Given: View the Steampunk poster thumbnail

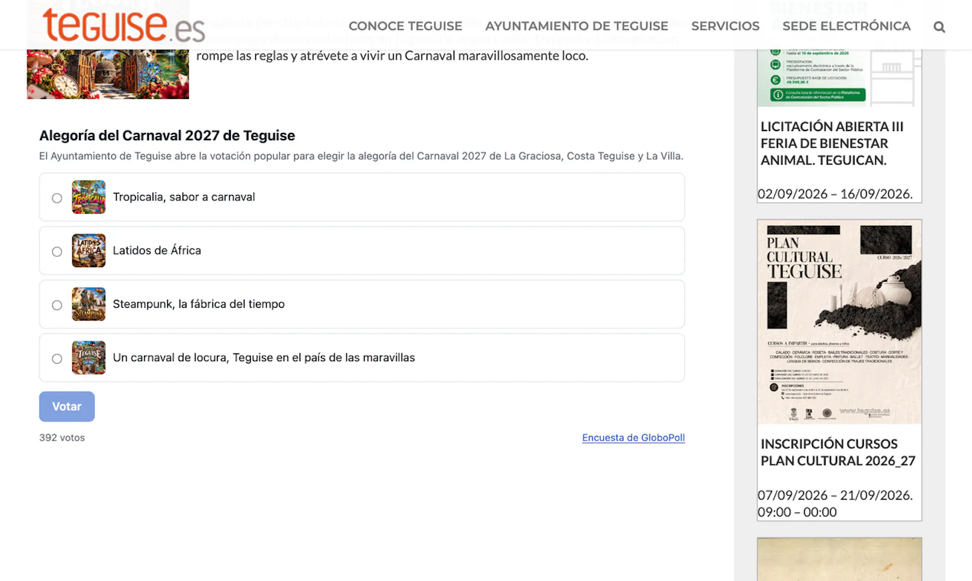Looking at the screenshot, I should [89, 304].
